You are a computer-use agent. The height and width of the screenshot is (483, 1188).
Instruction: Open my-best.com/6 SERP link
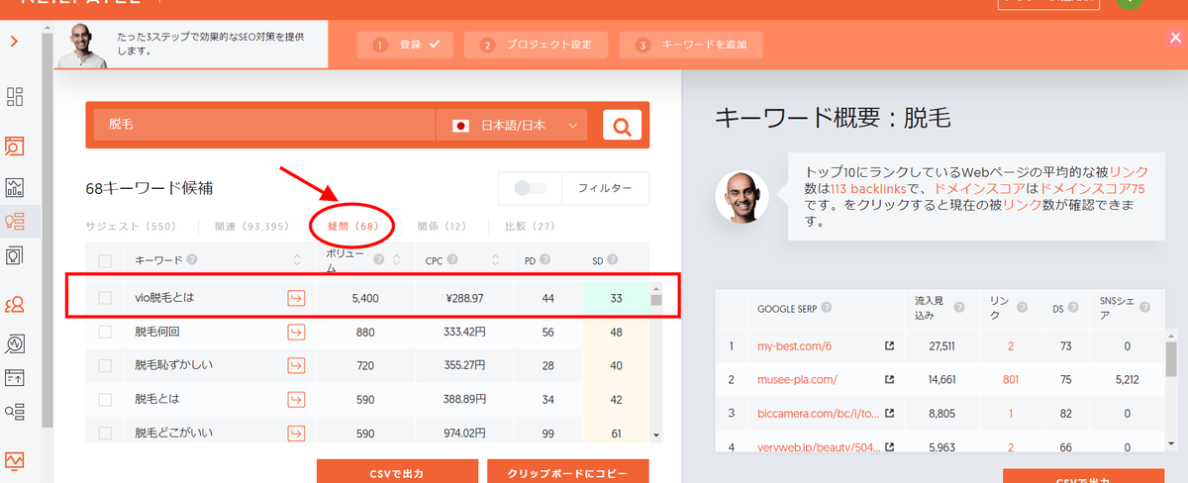coord(793,346)
